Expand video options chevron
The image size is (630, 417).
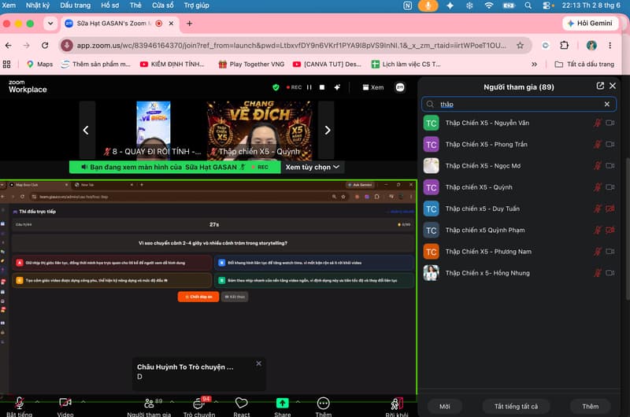tap(83, 402)
